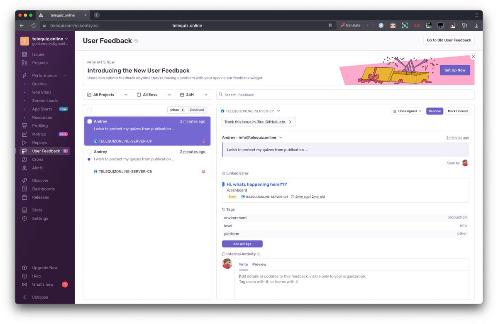Check the TELEQUIZONLINE-SERVER-CN feedback item checkbox
This screenshot has width=498, height=324.
90,152
